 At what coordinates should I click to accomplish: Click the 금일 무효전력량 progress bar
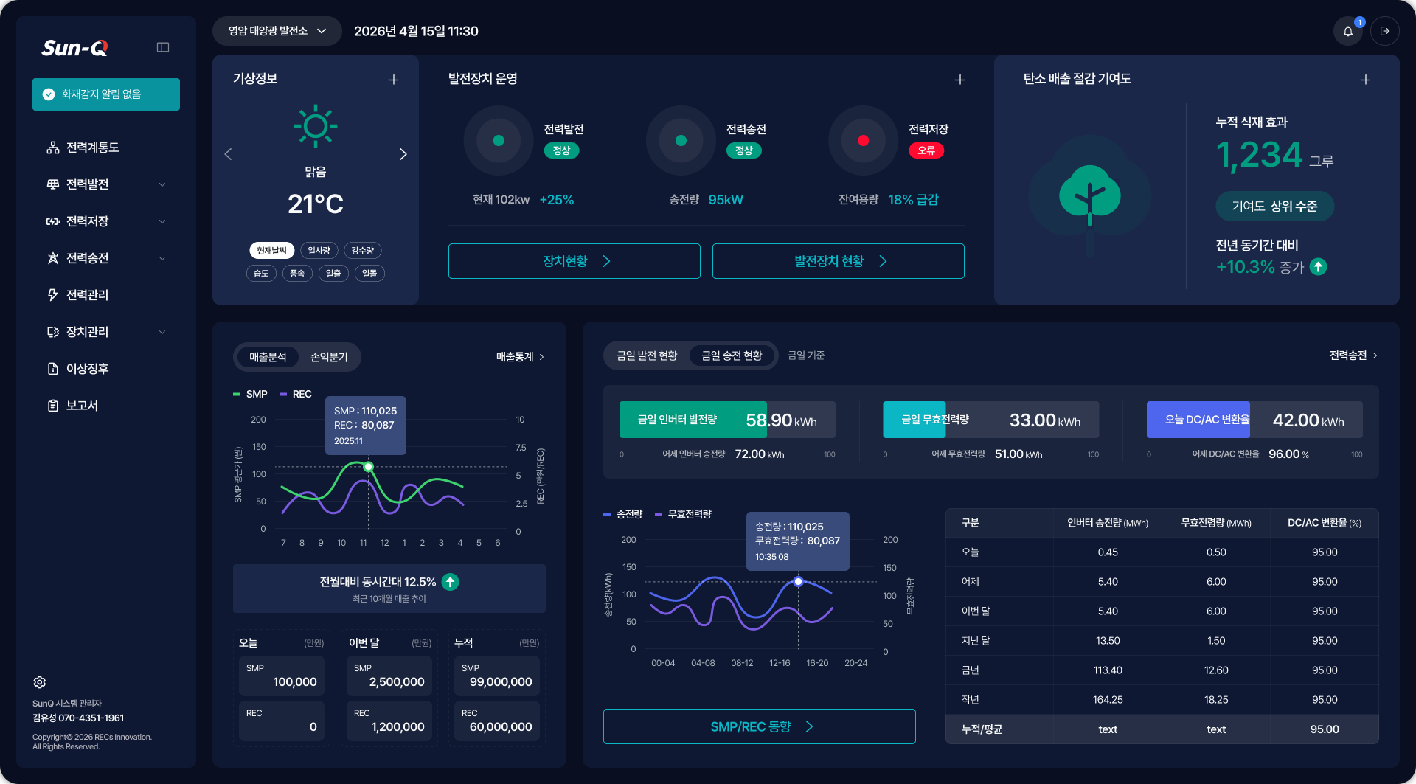click(x=990, y=420)
